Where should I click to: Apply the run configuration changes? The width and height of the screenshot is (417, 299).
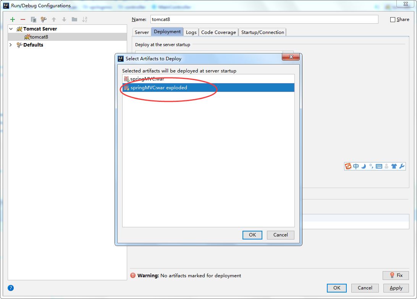(x=396, y=288)
